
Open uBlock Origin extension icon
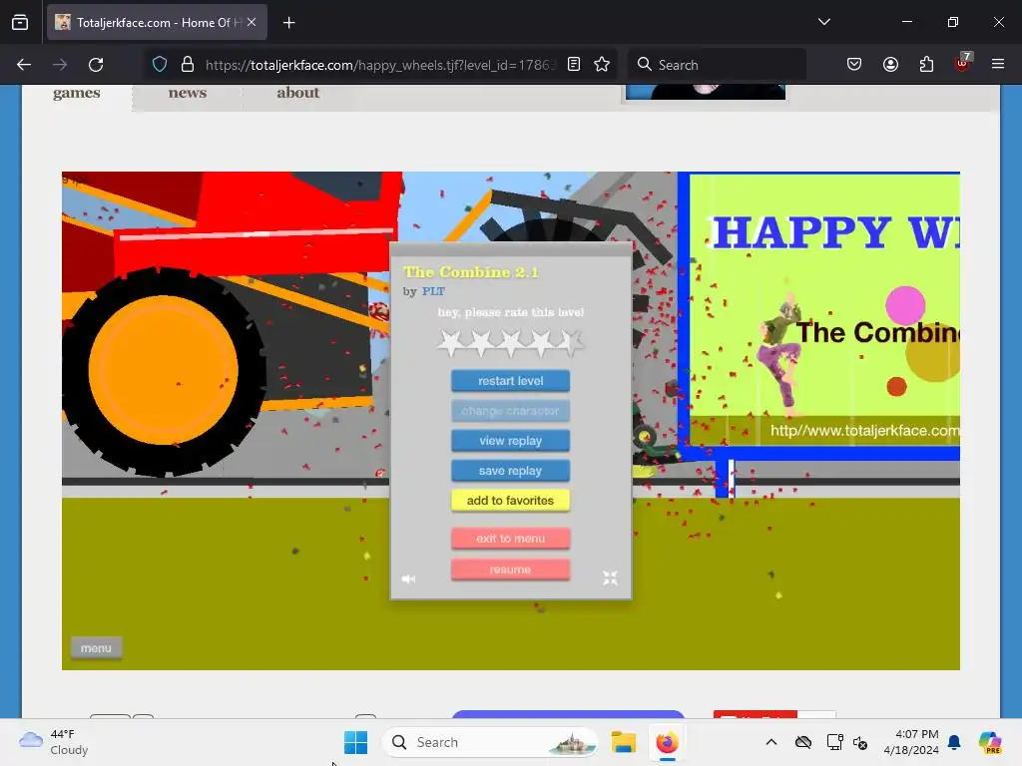962,63
